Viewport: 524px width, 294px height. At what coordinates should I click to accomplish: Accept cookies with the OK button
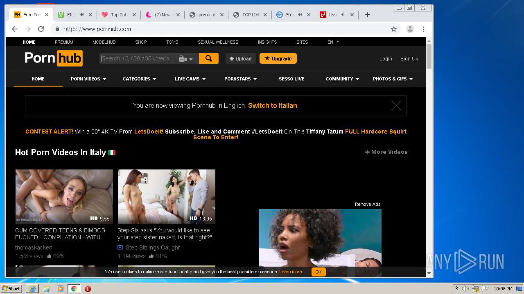pos(318,272)
